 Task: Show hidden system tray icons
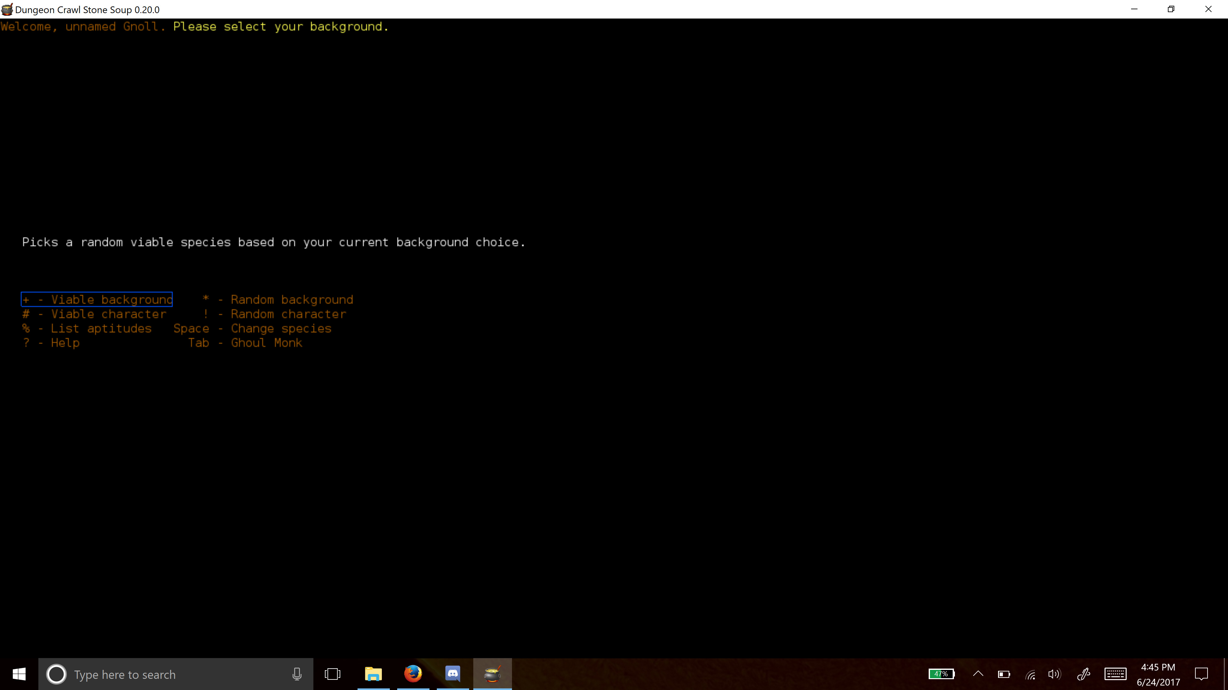point(978,674)
